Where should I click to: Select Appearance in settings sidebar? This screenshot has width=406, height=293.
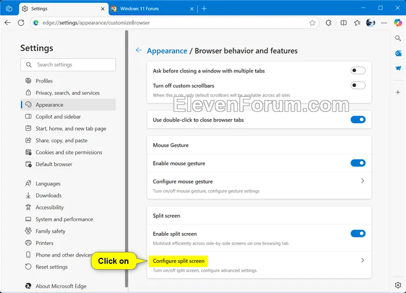click(68, 105)
